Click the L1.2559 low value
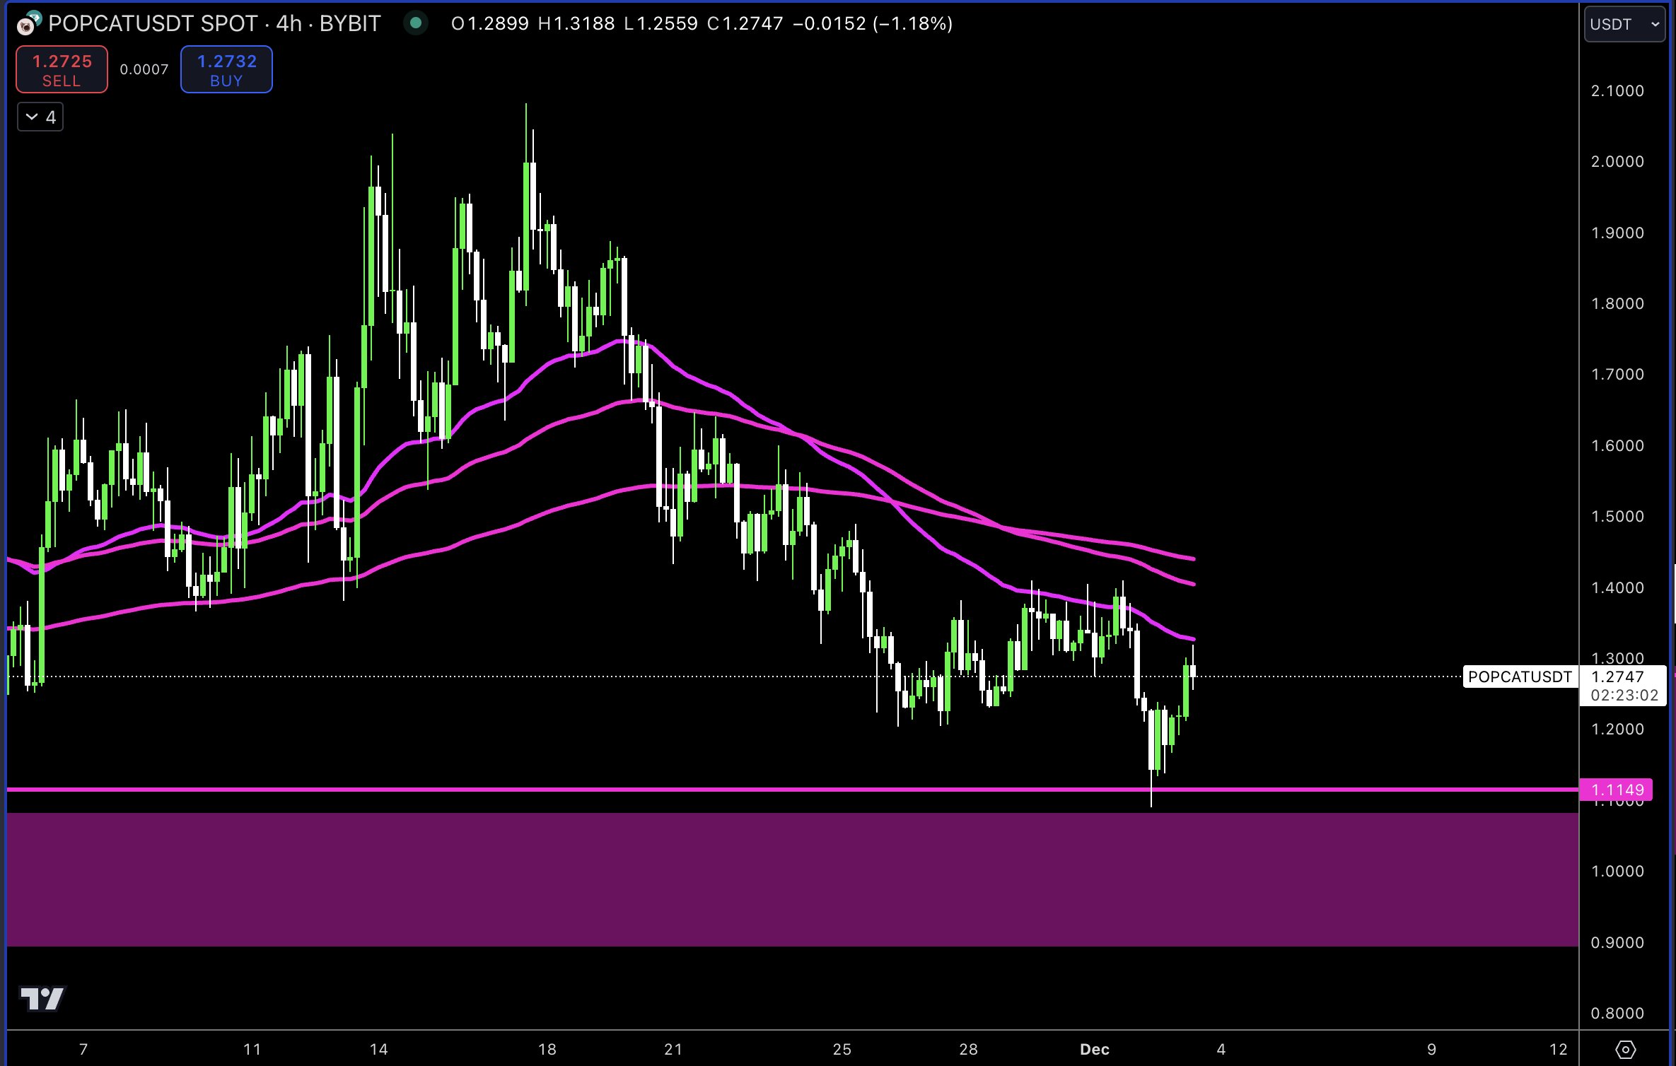Image resolution: width=1676 pixels, height=1066 pixels. pyautogui.click(x=661, y=23)
